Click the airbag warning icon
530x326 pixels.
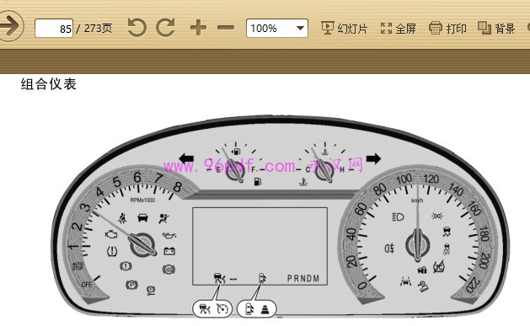tap(164, 218)
